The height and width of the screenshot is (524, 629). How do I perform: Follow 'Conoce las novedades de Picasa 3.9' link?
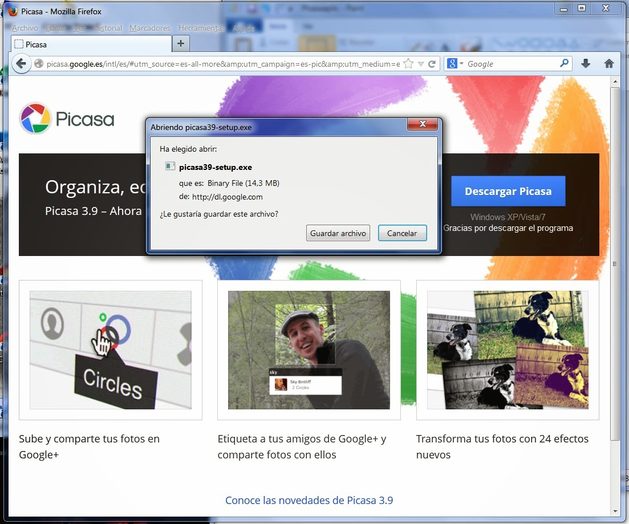(309, 500)
